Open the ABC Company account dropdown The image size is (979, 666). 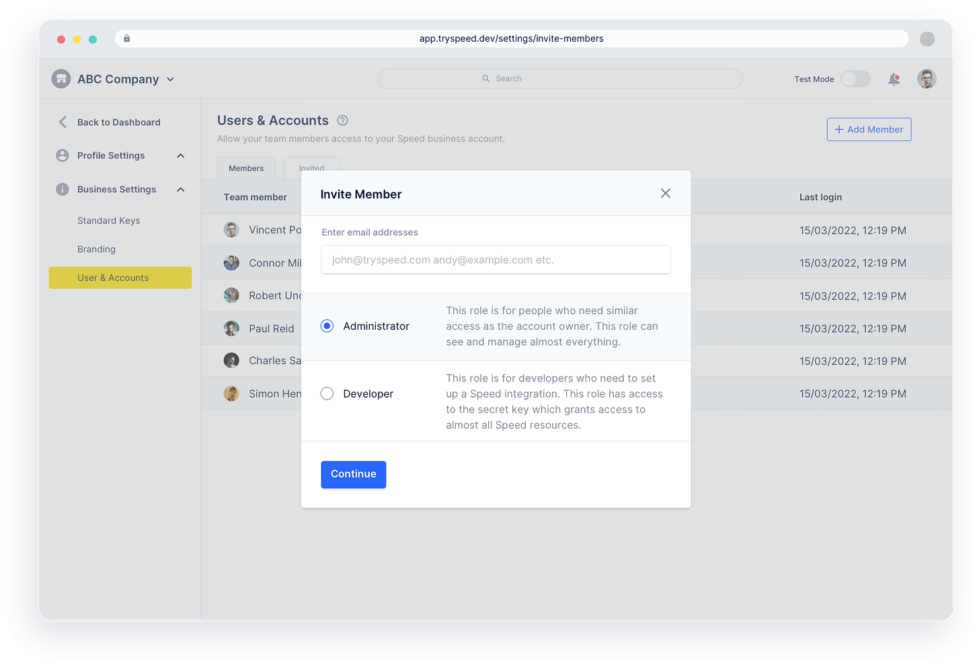pyautogui.click(x=170, y=79)
